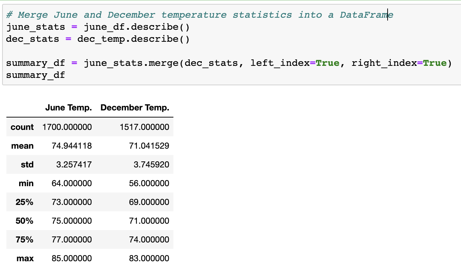
Task: Place cursor on the june_stats assignment line
Action: tap(96, 27)
